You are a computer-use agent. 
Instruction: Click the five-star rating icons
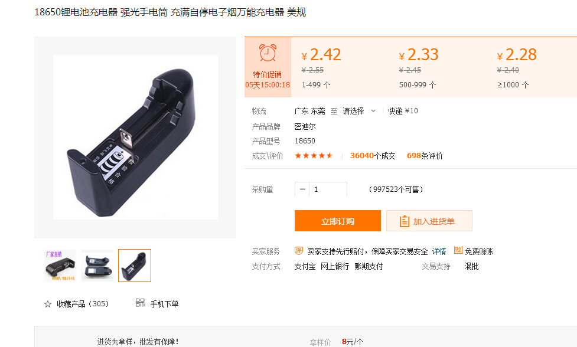[314, 155]
